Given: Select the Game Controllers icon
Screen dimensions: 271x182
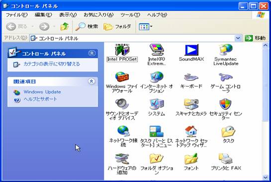Looking at the screenshot, I should (226, 77).
